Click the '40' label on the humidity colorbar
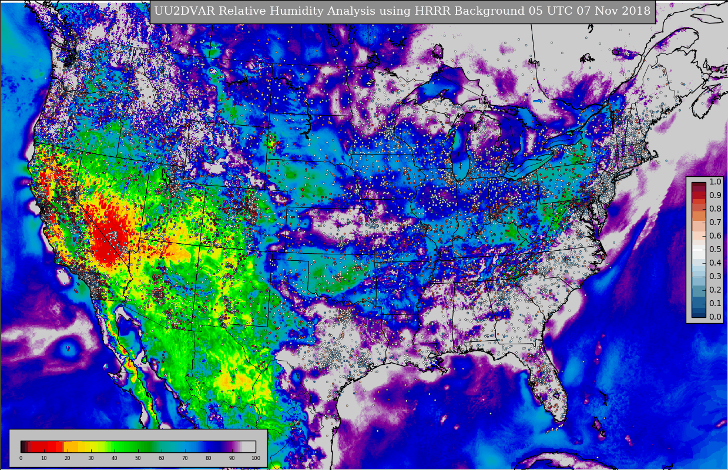This screenshot has width=728, height=470. (115, 458)
